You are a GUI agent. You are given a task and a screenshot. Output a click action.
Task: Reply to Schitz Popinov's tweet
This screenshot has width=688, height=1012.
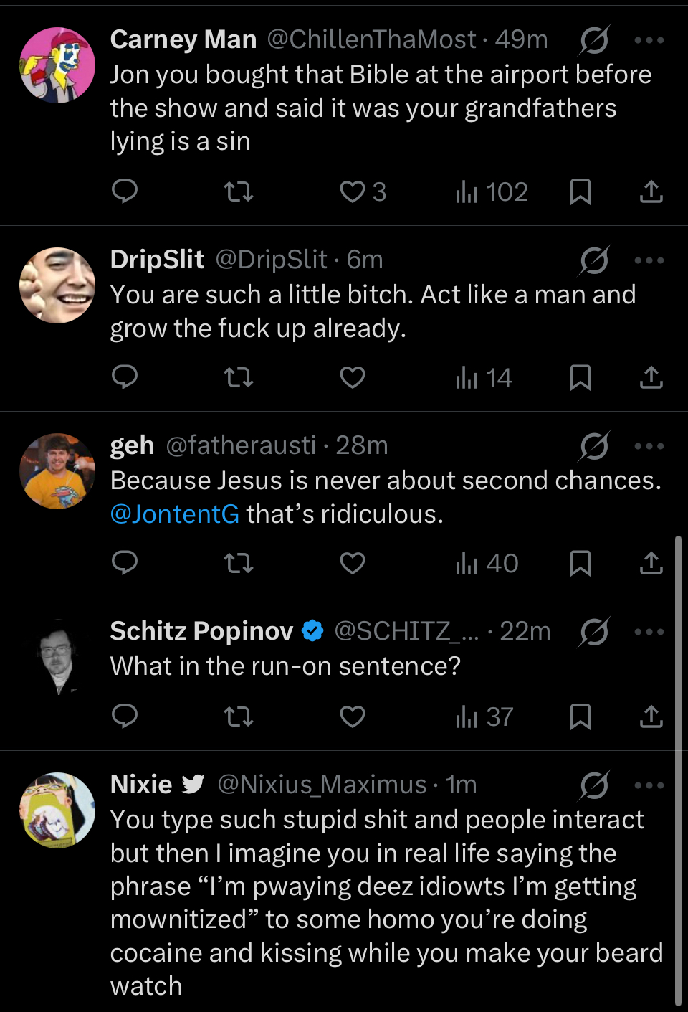[x=125, y=717]
